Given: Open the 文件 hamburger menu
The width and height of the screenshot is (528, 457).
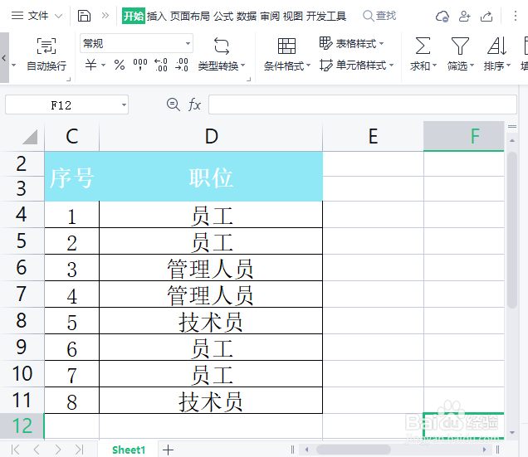Looking at the screenshot, I should point(37,16).
